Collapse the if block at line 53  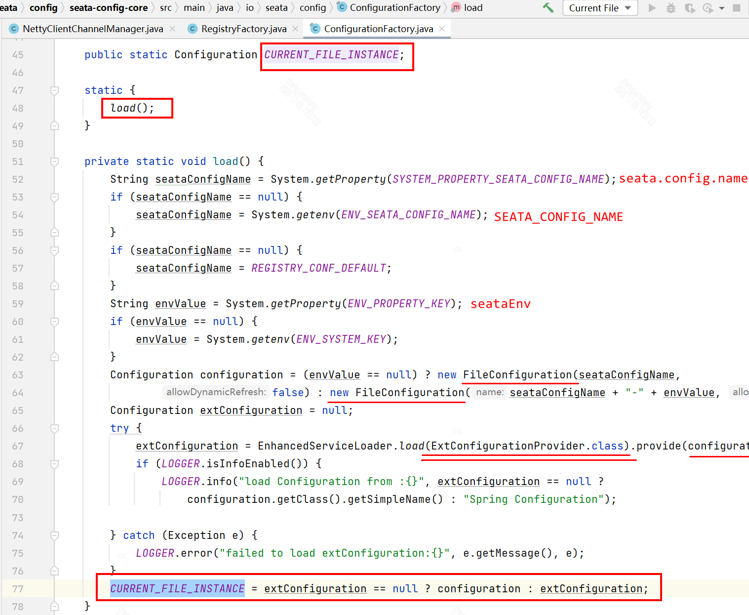(54, 197)
